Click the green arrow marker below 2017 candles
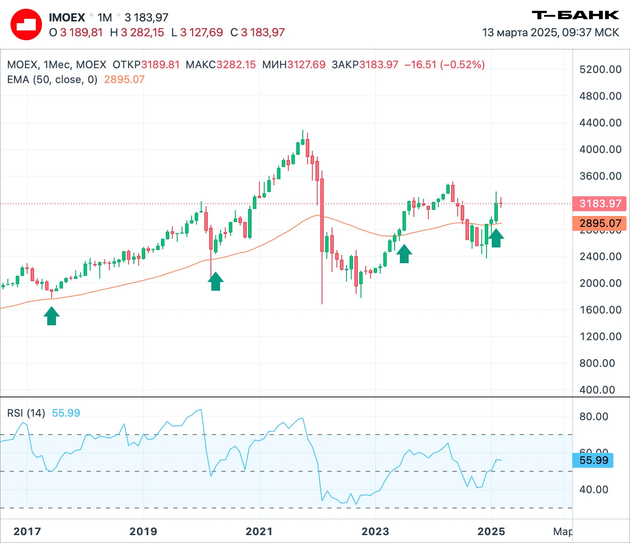 click(52, 316)
